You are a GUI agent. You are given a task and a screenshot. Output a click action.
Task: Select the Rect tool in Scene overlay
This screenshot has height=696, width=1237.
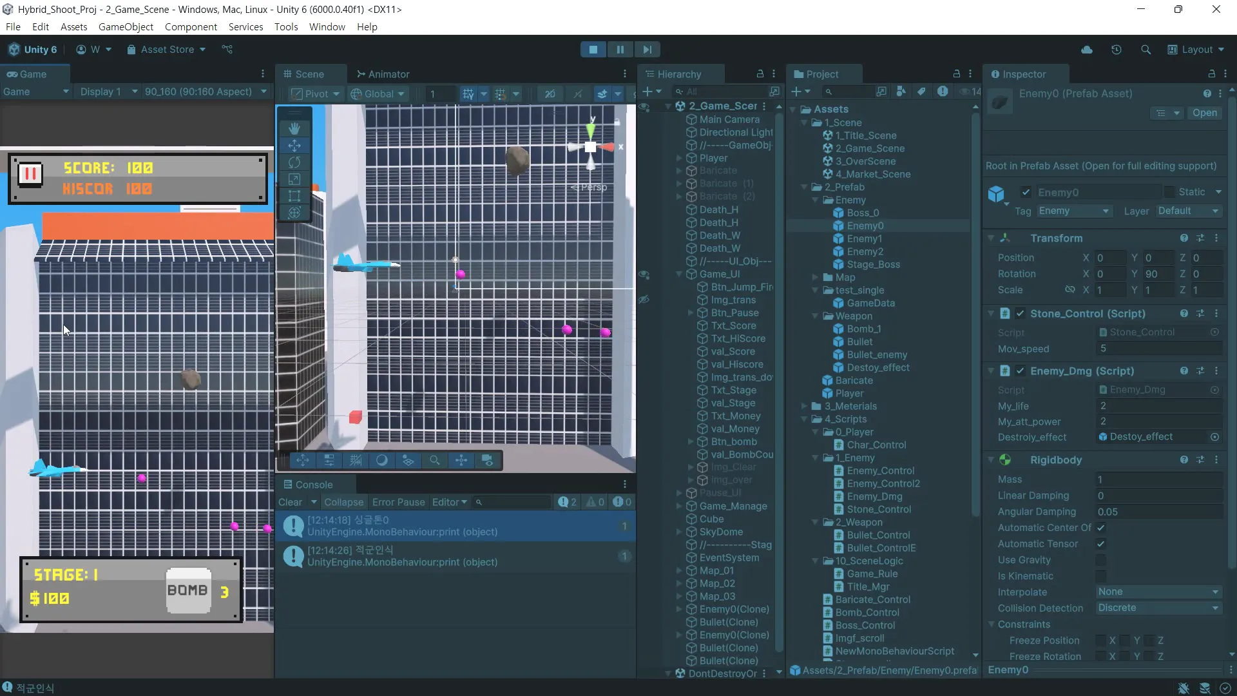click(x=294, y=196)
